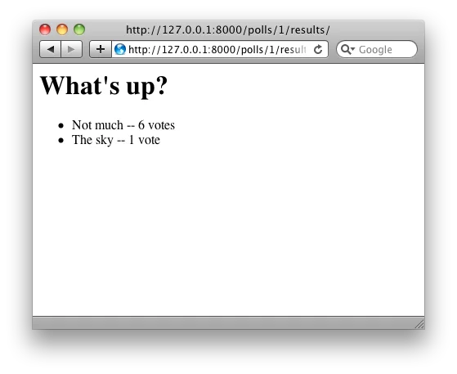
Task: Focus the Google search field
Action: pos(377,49)
